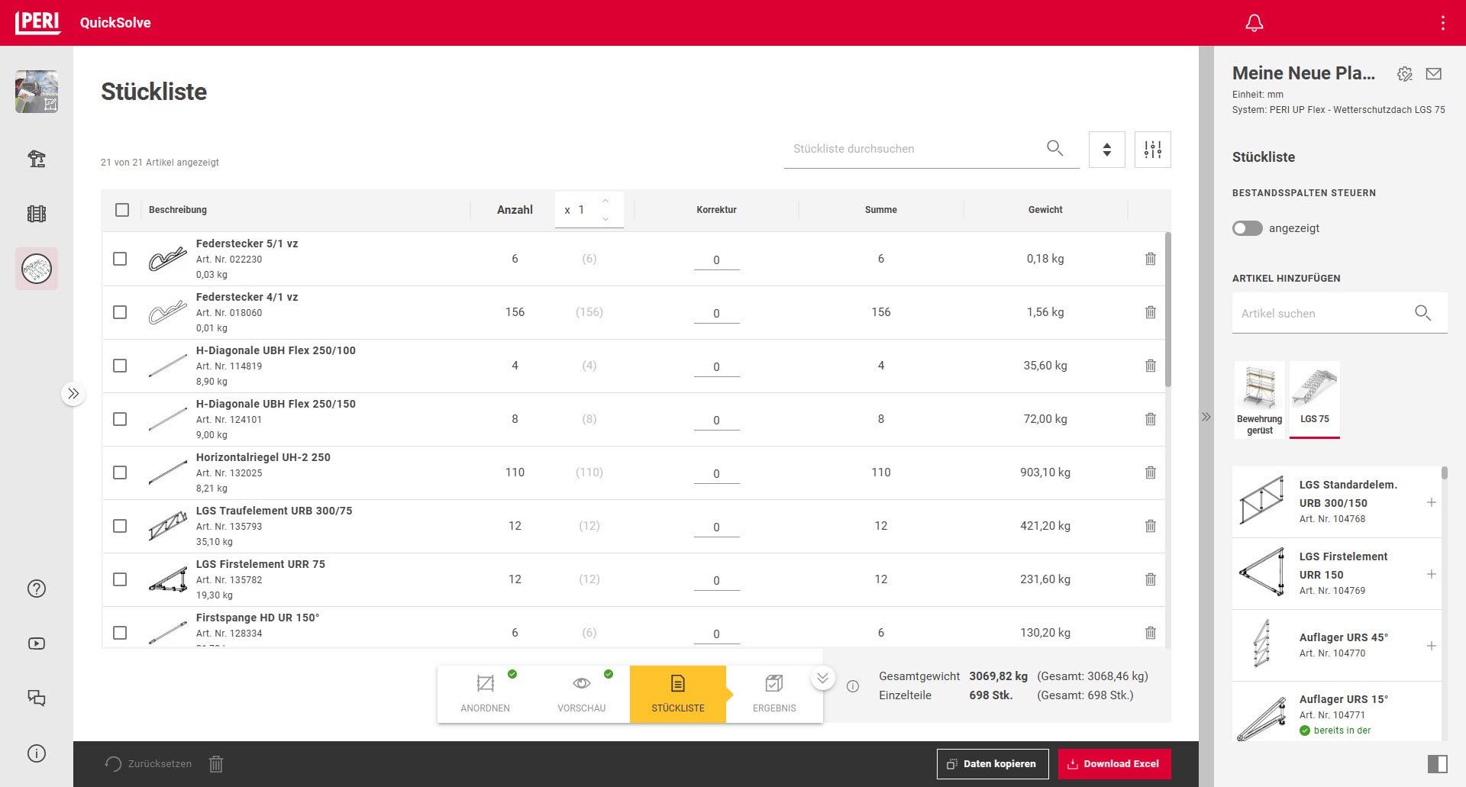Toggle the Bestandsspalten angezeigt switch
This screenshot has height=787, width=1466.
pyautogui.click(x=1247, y=228)
